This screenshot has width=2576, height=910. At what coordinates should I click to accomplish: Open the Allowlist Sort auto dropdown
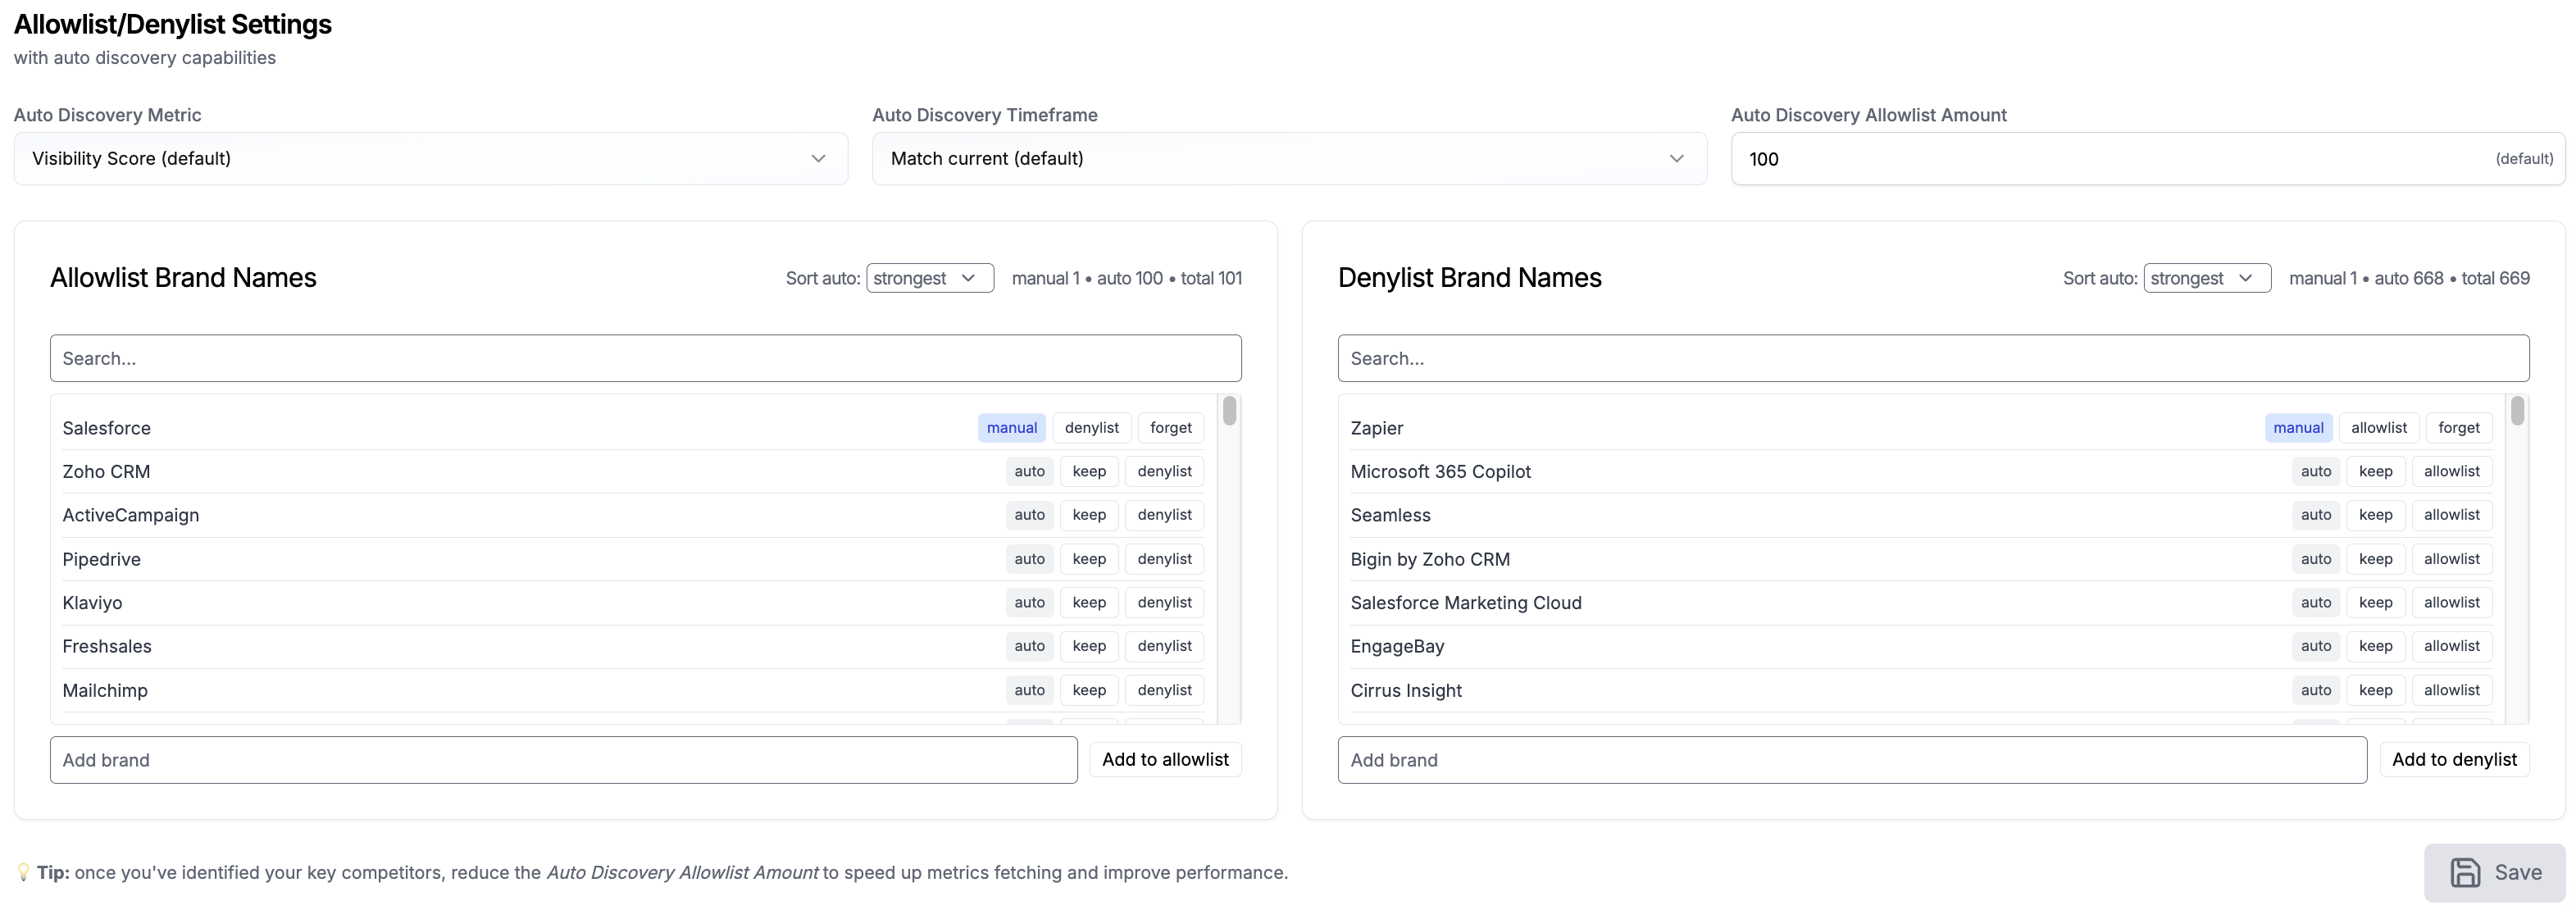coord(930,278)
